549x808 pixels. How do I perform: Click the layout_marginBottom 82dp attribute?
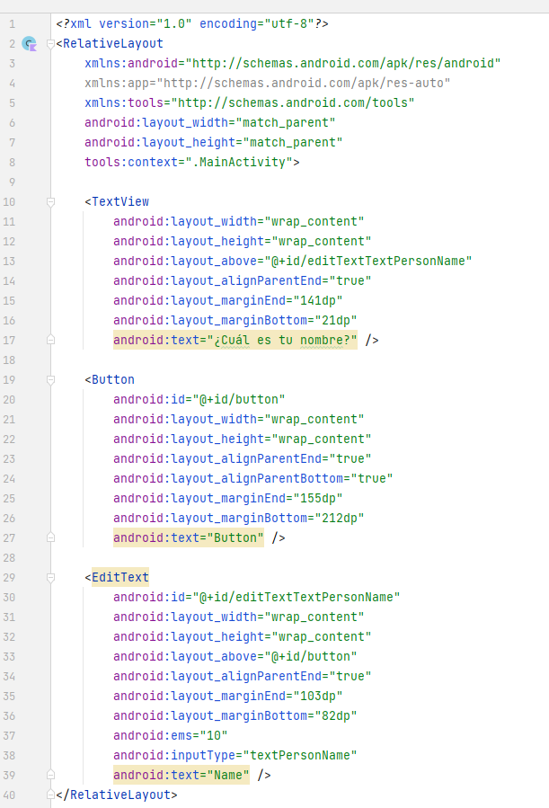[235, 715]
